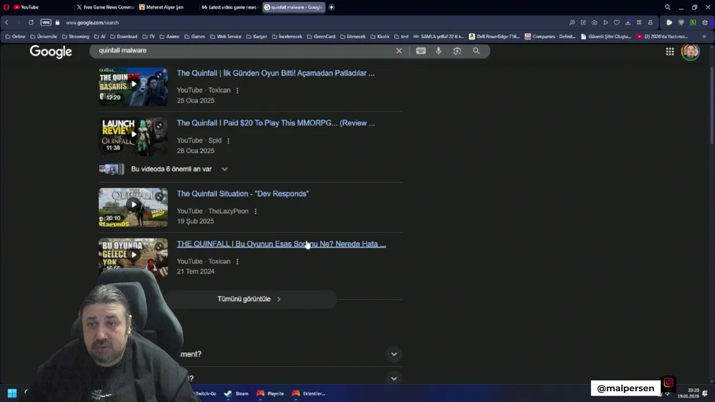Open the Dell PowerEdge T16 bookmark
This screenshot has height=402, width=715.
click(494, 36)
